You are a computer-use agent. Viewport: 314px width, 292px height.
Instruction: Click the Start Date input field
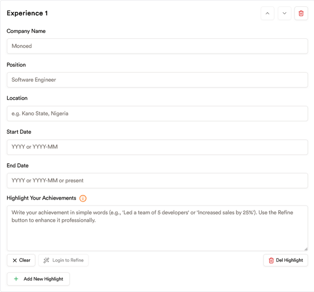(x=157, y=147)
